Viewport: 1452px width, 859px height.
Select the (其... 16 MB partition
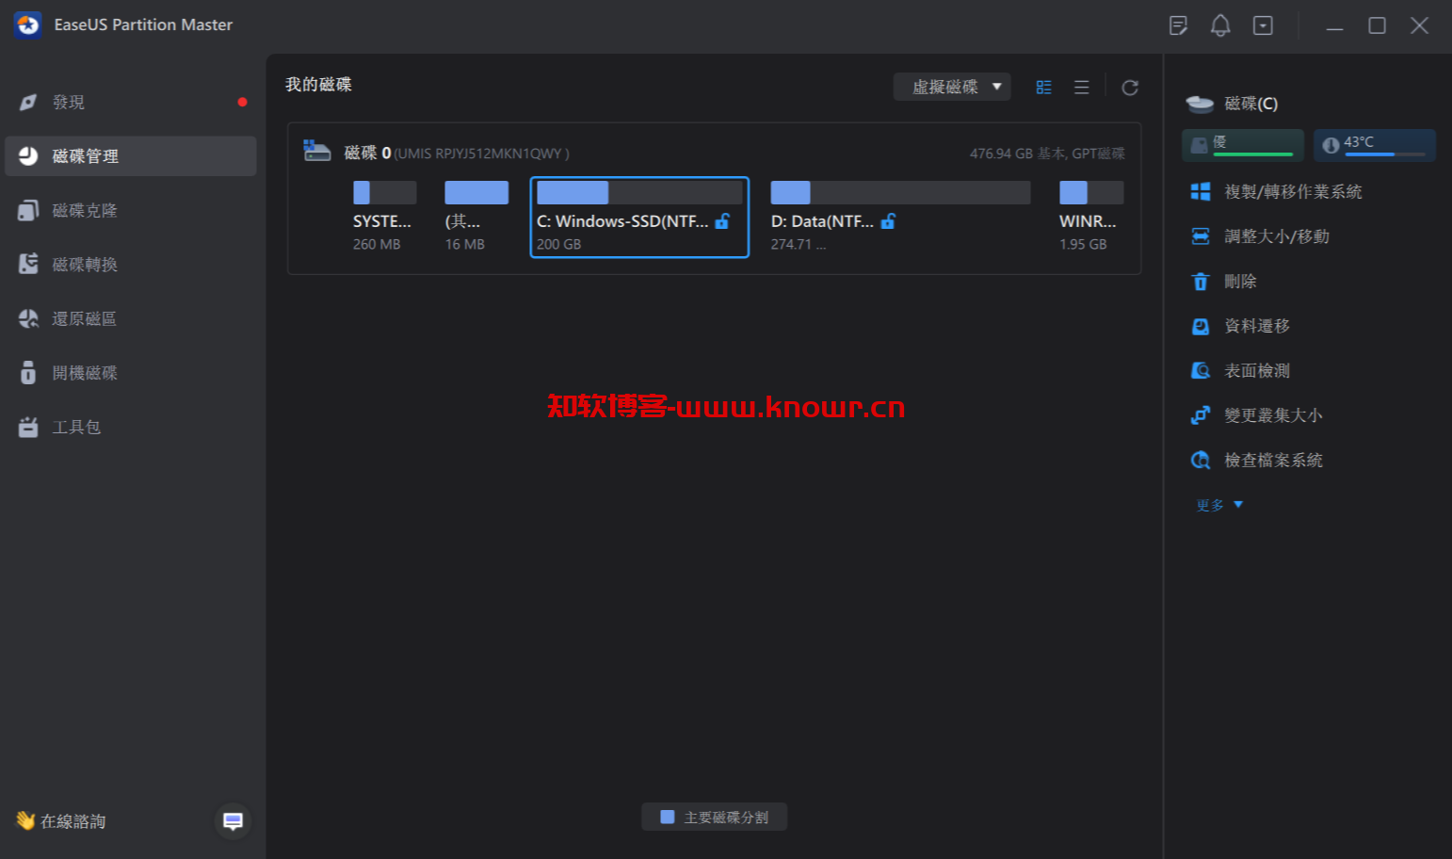pos(476,217)
